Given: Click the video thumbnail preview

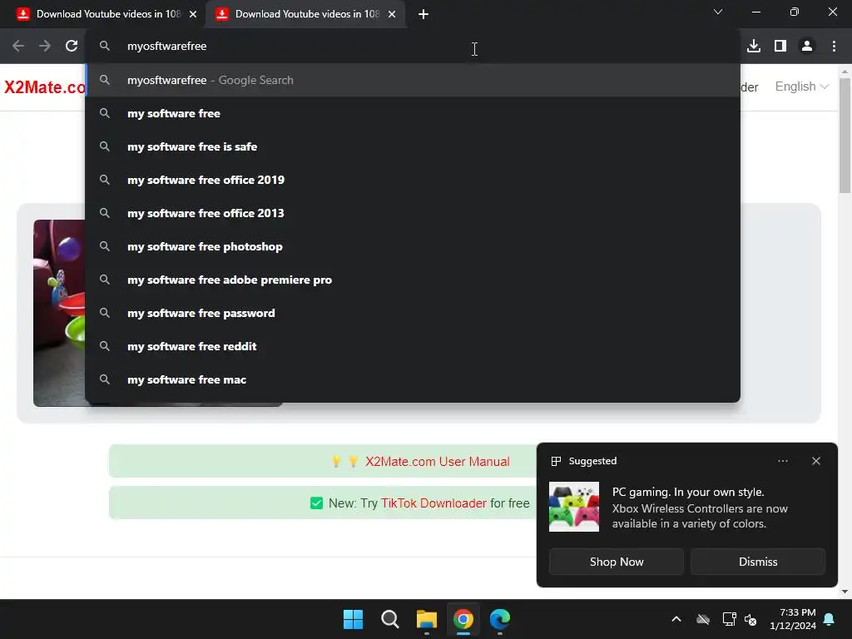Looking at the screenshot, I should click(x=59, y=313).
